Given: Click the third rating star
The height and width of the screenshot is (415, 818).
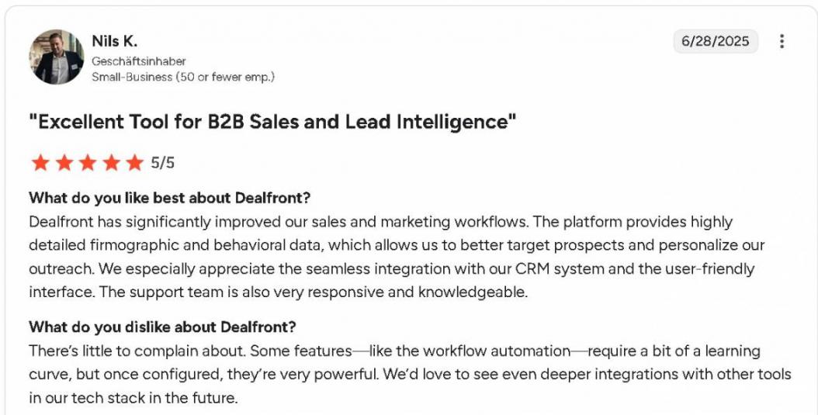Looking at the screenshot, I should click(87, 163).
